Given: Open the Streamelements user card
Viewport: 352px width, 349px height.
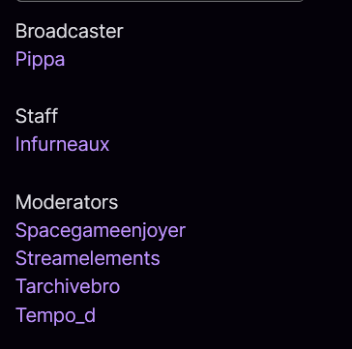Looking at the screenshot, I should tap(87, 258).
